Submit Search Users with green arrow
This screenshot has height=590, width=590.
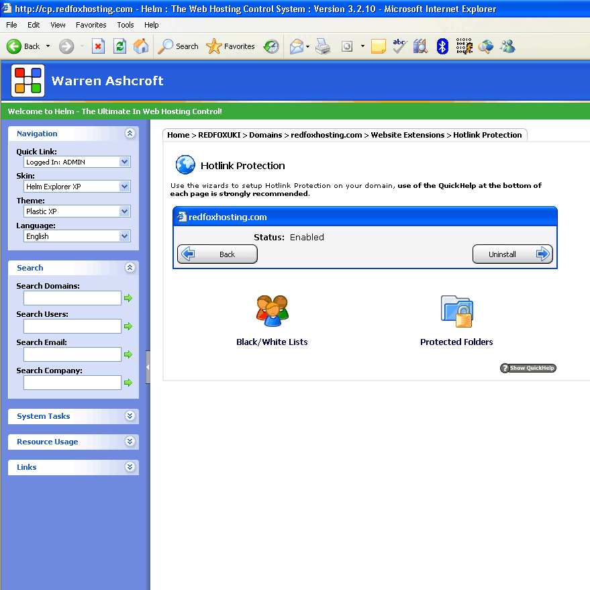click(x=128, y=326)
